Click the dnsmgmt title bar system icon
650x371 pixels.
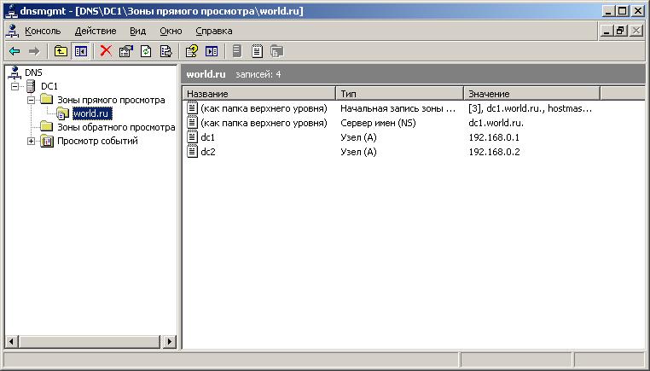pyautogui.click(x=11, y=11)
